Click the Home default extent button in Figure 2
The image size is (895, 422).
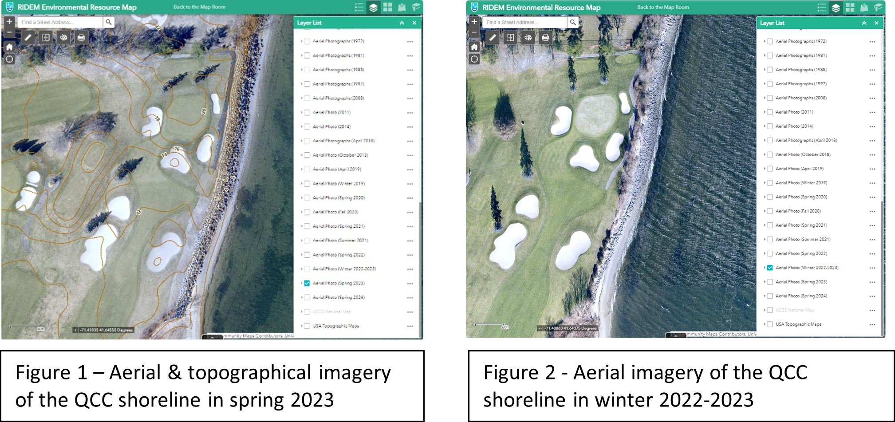[x=474, y=47]
